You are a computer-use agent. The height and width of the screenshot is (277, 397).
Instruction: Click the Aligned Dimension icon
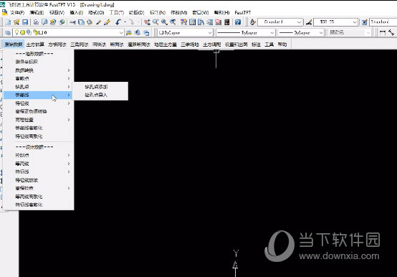[391, 32]
